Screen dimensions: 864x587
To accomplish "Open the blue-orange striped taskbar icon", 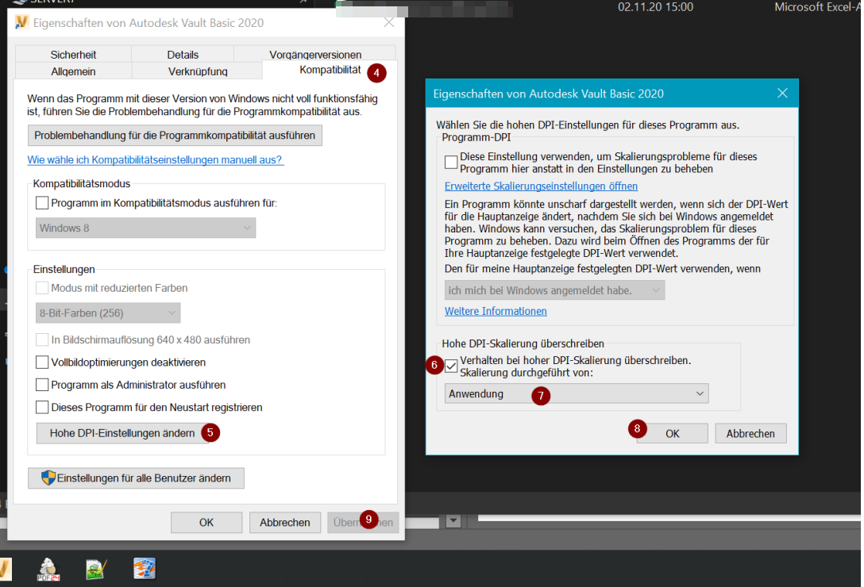I will click(x=145, y=568).
